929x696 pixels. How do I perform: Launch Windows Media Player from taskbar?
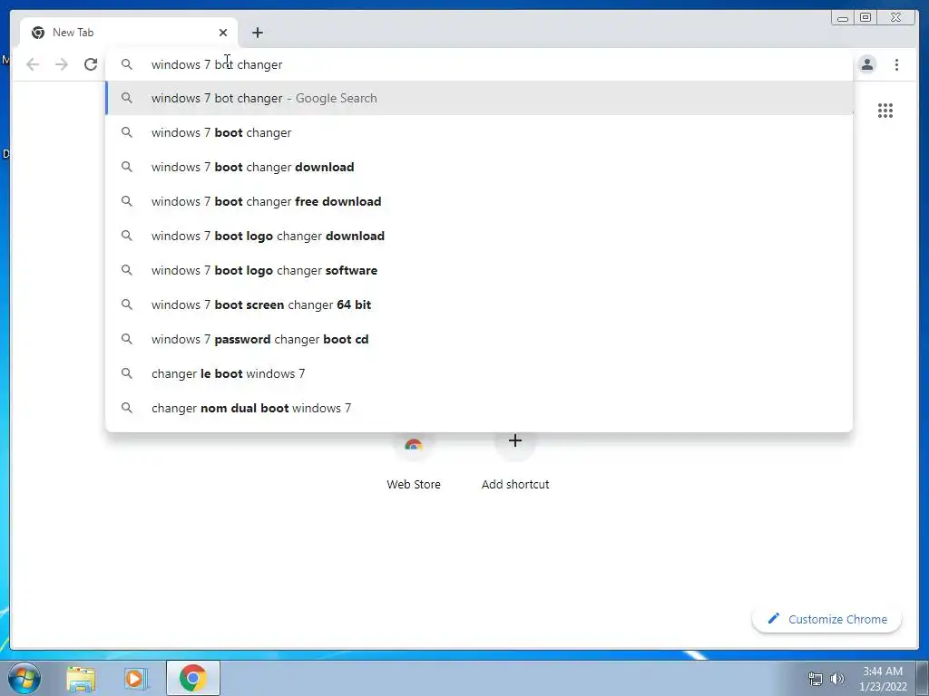pyautogui.click(x=136, y=679)
